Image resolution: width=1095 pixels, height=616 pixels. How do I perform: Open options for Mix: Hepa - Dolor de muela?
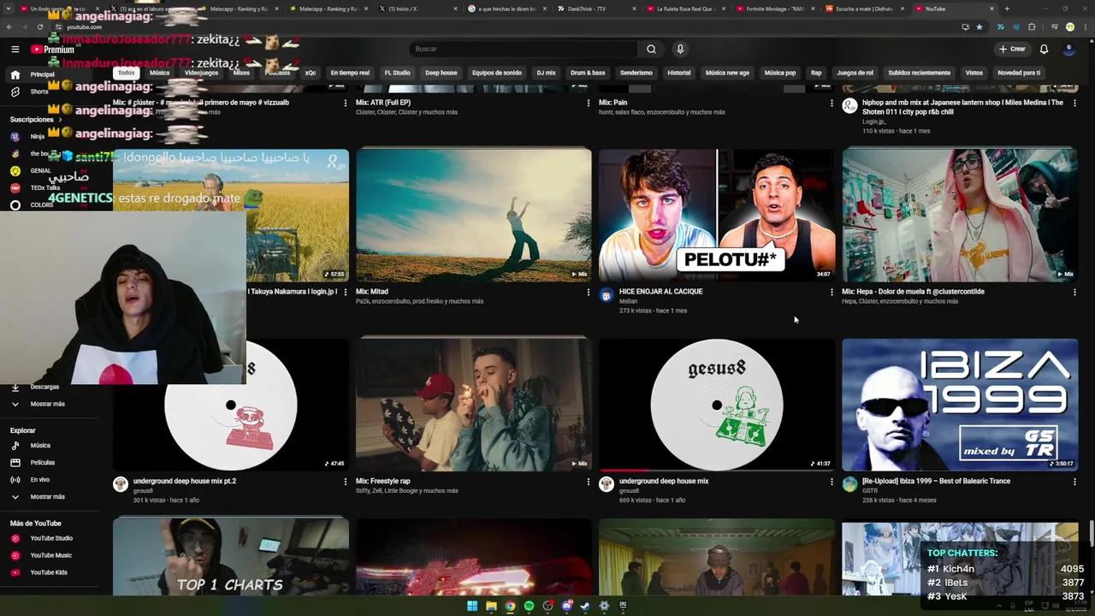tap(1074, 292)
